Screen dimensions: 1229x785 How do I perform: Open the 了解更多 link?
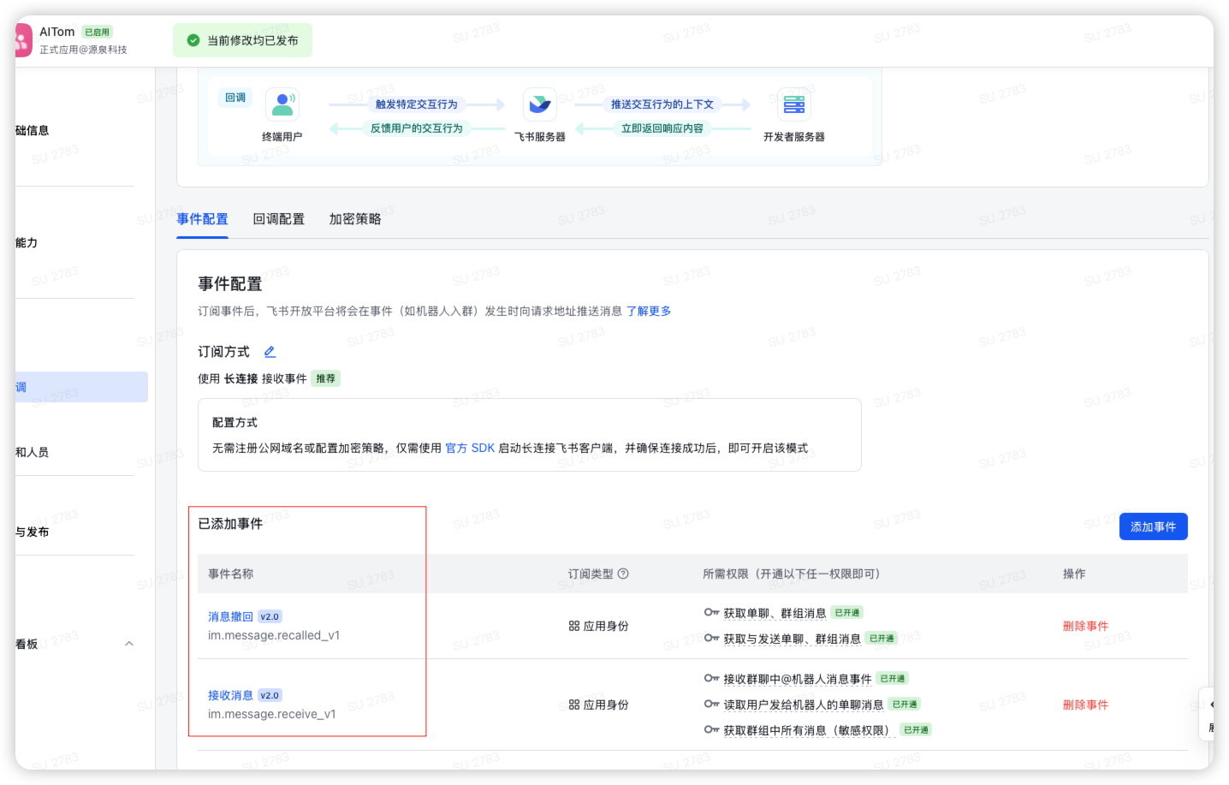(649, 311)
